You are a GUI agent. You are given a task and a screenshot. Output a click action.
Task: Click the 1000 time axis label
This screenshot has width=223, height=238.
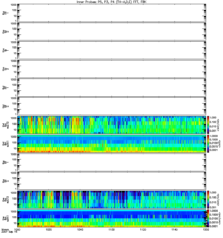tap(17, 229)
